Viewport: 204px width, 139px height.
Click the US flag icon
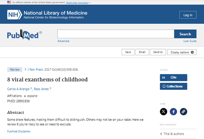9,2
